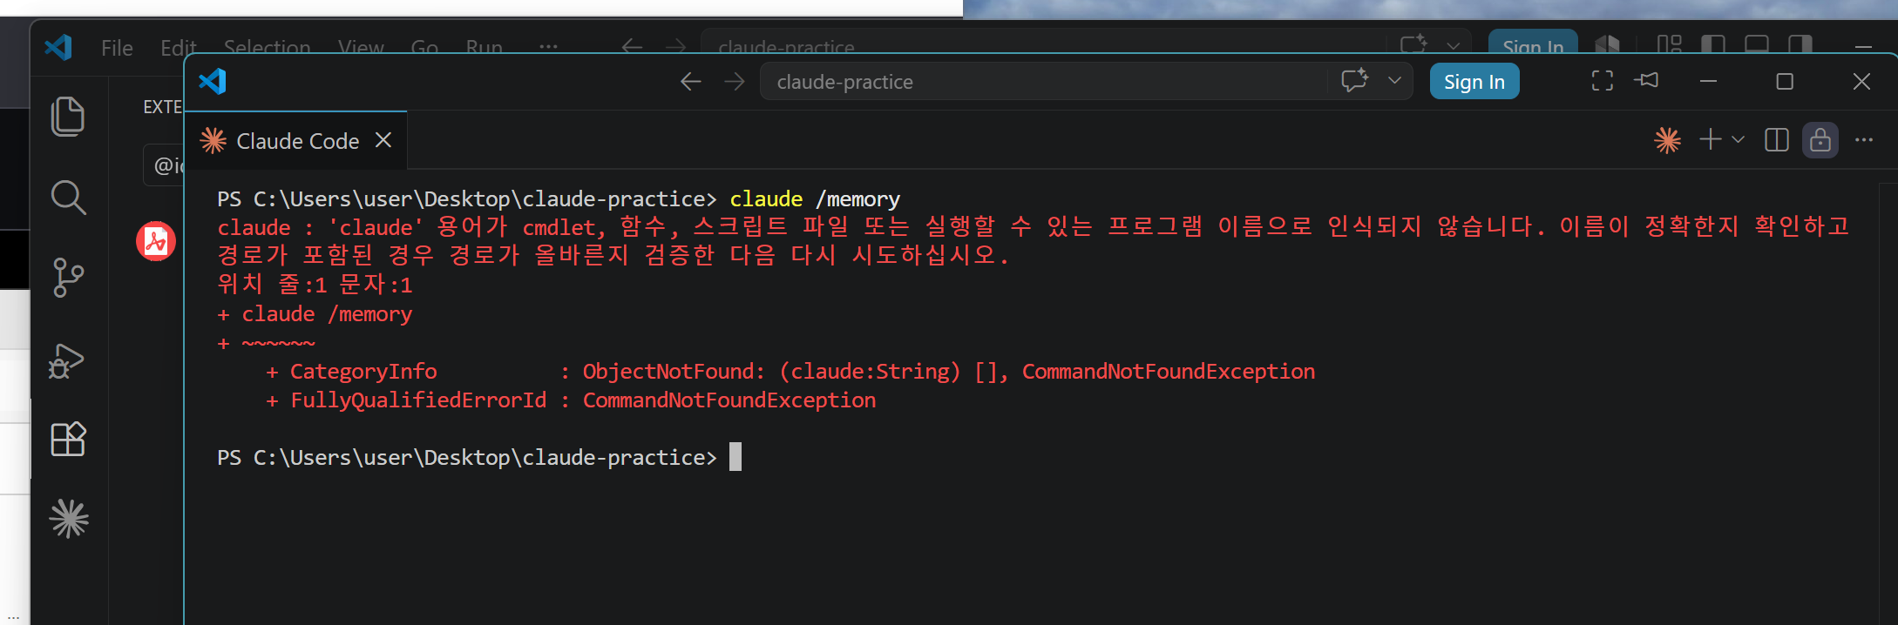This screenshot has height=625, width=1898.
Task: Open Selection menu in the background window
Action: (267, 46)
